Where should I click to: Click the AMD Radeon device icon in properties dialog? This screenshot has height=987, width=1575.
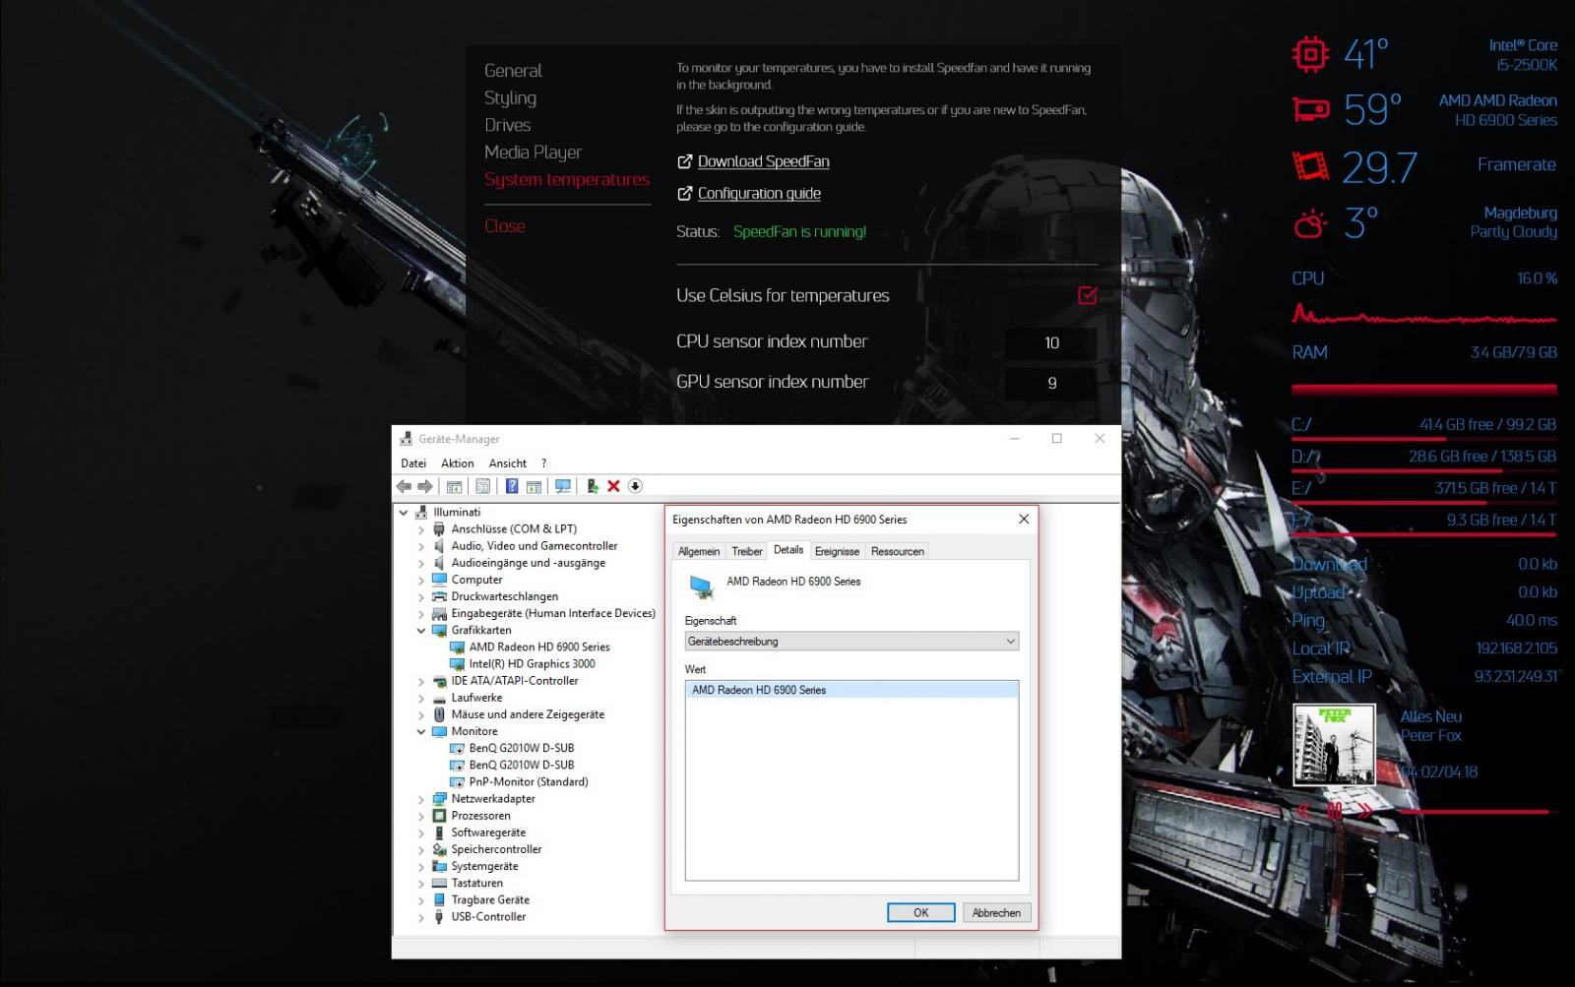coord(702,587)
